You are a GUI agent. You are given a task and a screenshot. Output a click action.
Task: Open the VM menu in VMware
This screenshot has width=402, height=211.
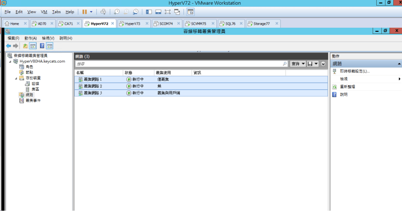(x=43, y=11)
